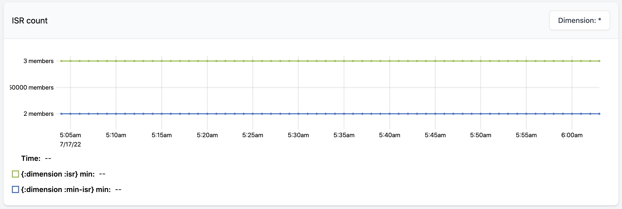
Task: Click the 50000 members gridline label
Action: coord(32,88)
